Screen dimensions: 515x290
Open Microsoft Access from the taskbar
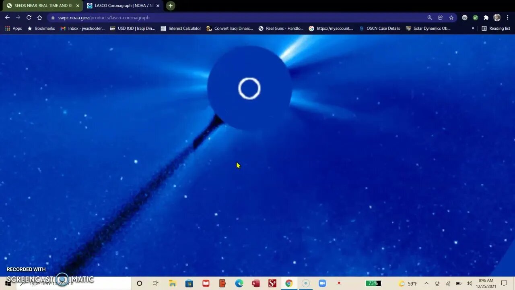255,283
